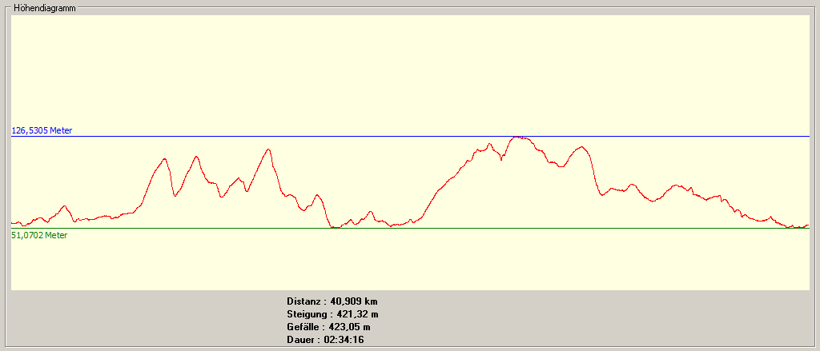820x351 pixels.
Task: Click the first small bump near the profile start
Action: 65,206
